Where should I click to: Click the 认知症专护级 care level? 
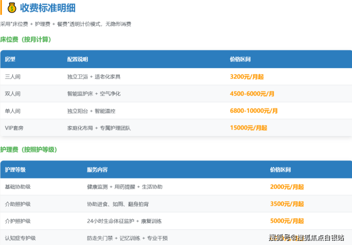(20, 238)
